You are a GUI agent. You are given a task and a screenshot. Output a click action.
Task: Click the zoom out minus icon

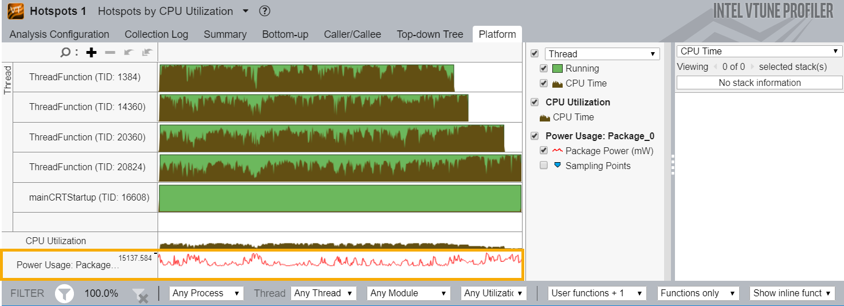pyautogui.click(x=110, y=53)
